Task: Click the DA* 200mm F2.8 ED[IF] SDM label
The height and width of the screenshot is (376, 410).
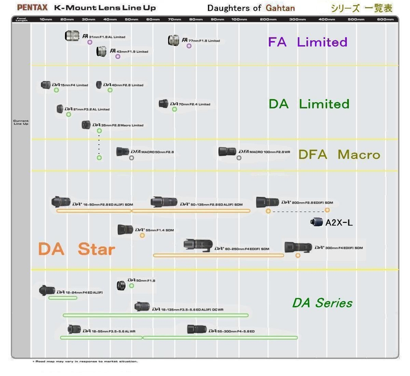Action: 307,202
